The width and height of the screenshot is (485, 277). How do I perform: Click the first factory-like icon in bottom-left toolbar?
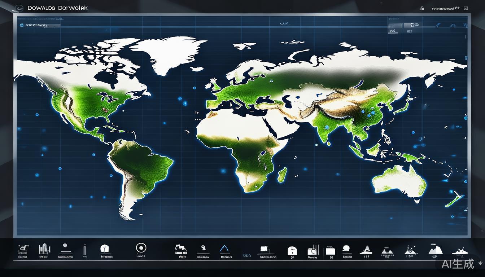(x=22, y=249)
